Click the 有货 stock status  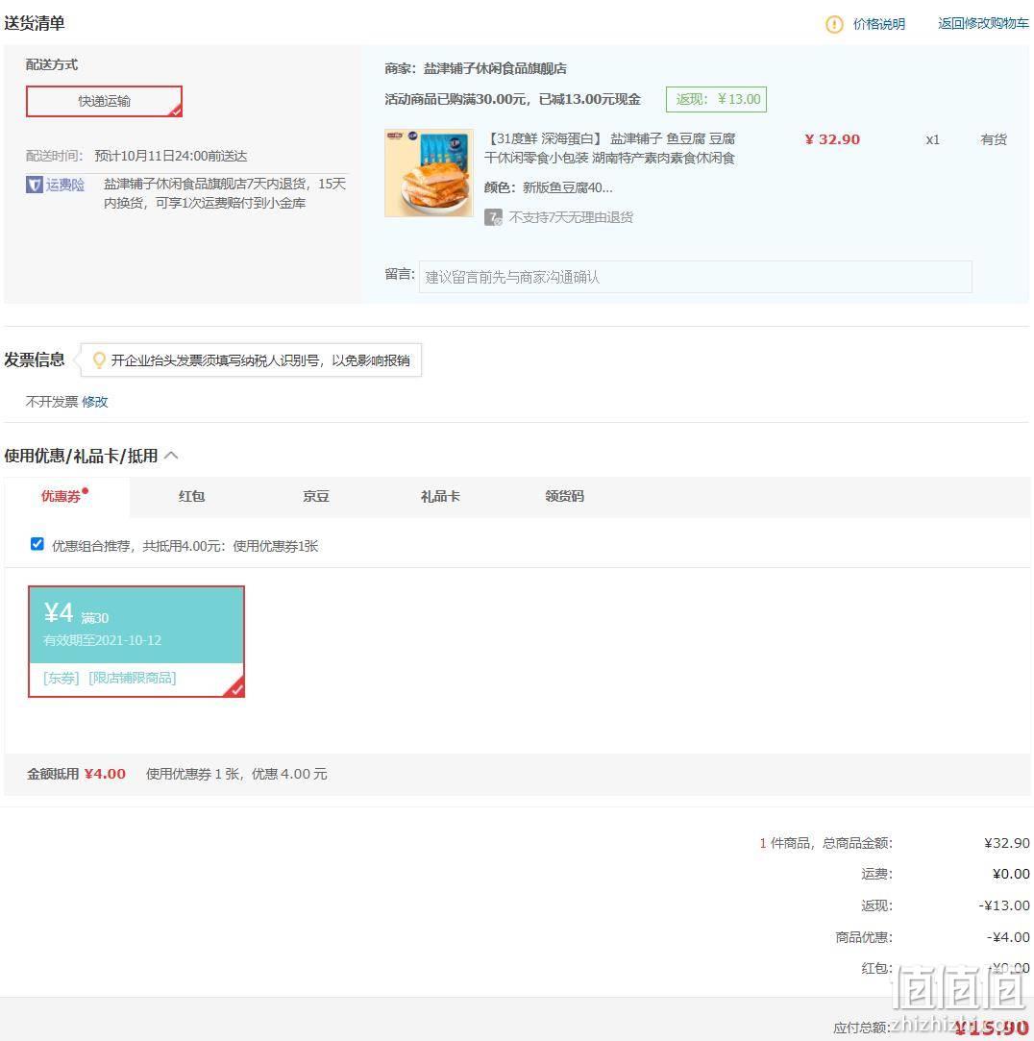[994, 139]
